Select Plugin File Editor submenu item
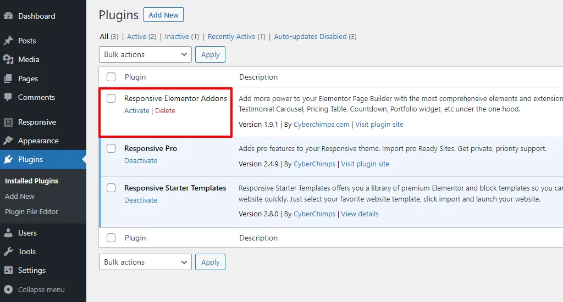Viewport: 563px width, 302px height. 31,212
